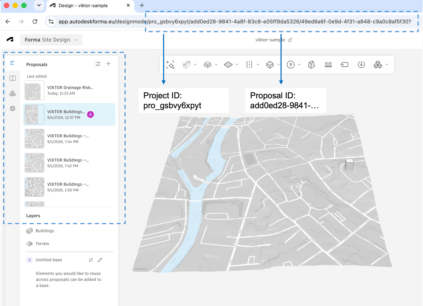The height and width of the screenshot is (306, 423).
Task: Open VIKTOR Buildings proposal edited 7:42 PM
Action: coord(69,163)
